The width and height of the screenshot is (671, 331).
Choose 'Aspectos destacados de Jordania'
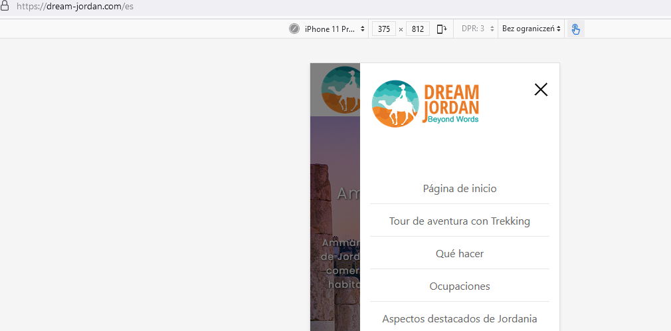(460, 318)
